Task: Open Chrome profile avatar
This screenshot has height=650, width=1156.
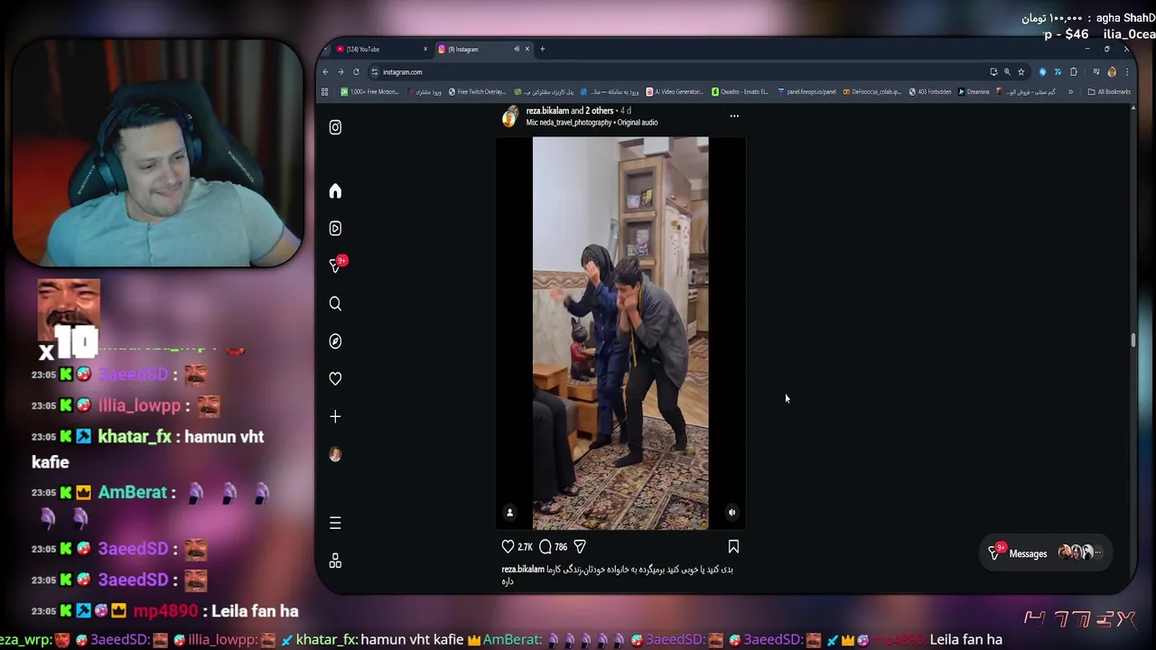Action: point(1112,72)
